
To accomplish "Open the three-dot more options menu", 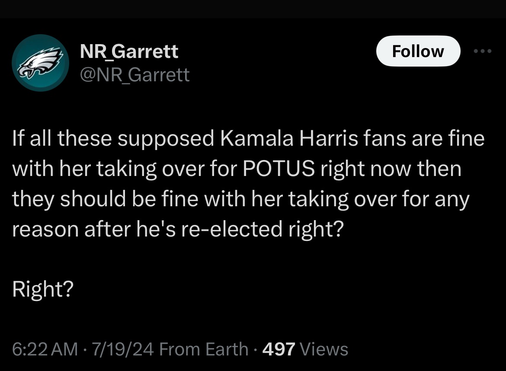I will [483, 51].
